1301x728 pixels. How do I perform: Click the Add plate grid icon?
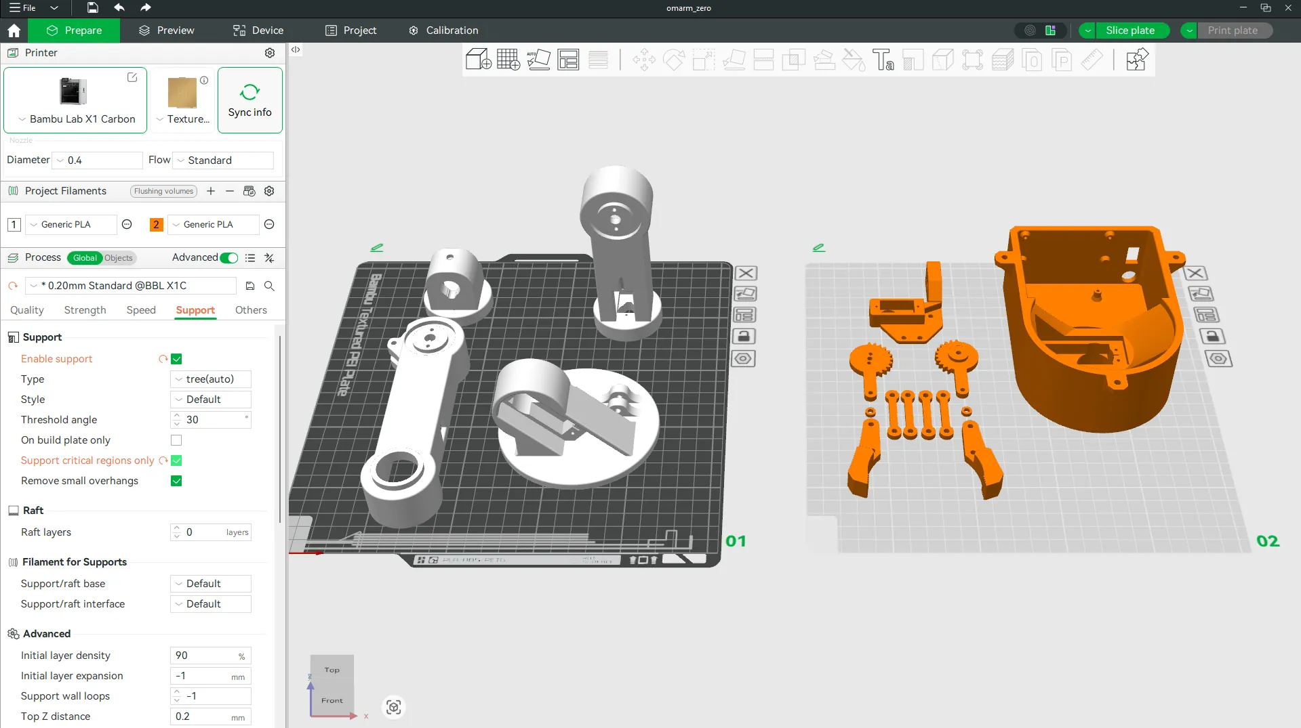508,60
